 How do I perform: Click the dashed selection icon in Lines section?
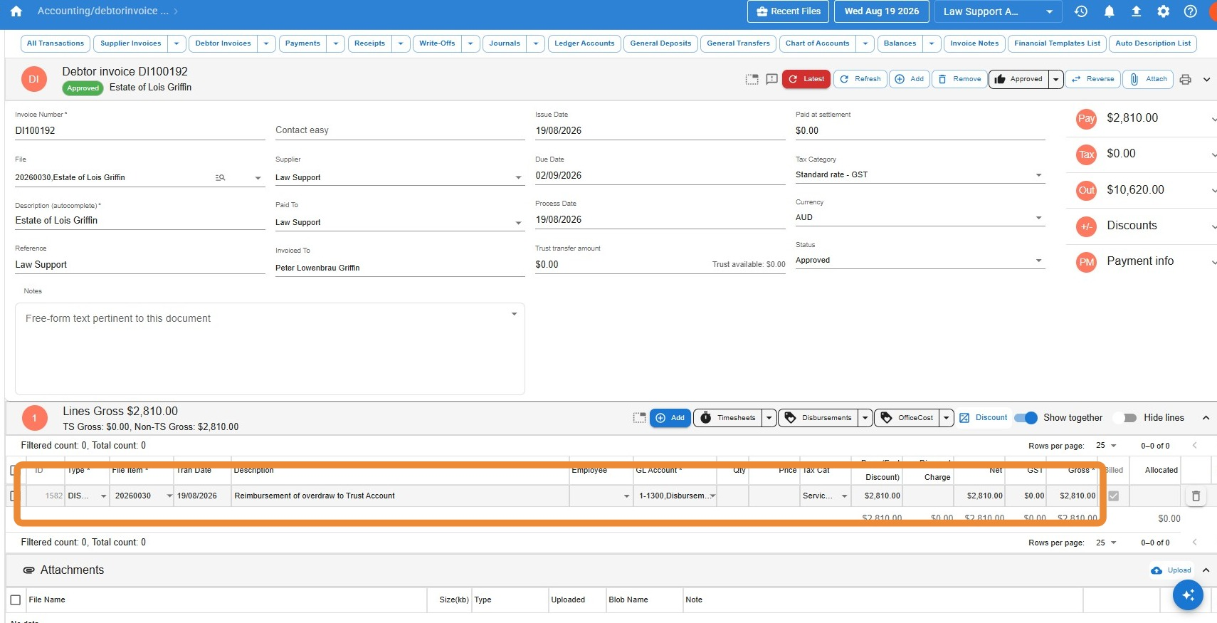(x=639, y=418)
